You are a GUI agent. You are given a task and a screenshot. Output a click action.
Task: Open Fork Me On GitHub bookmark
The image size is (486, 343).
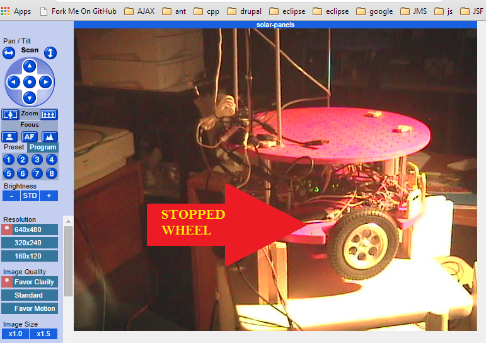(x=78, y=11)
